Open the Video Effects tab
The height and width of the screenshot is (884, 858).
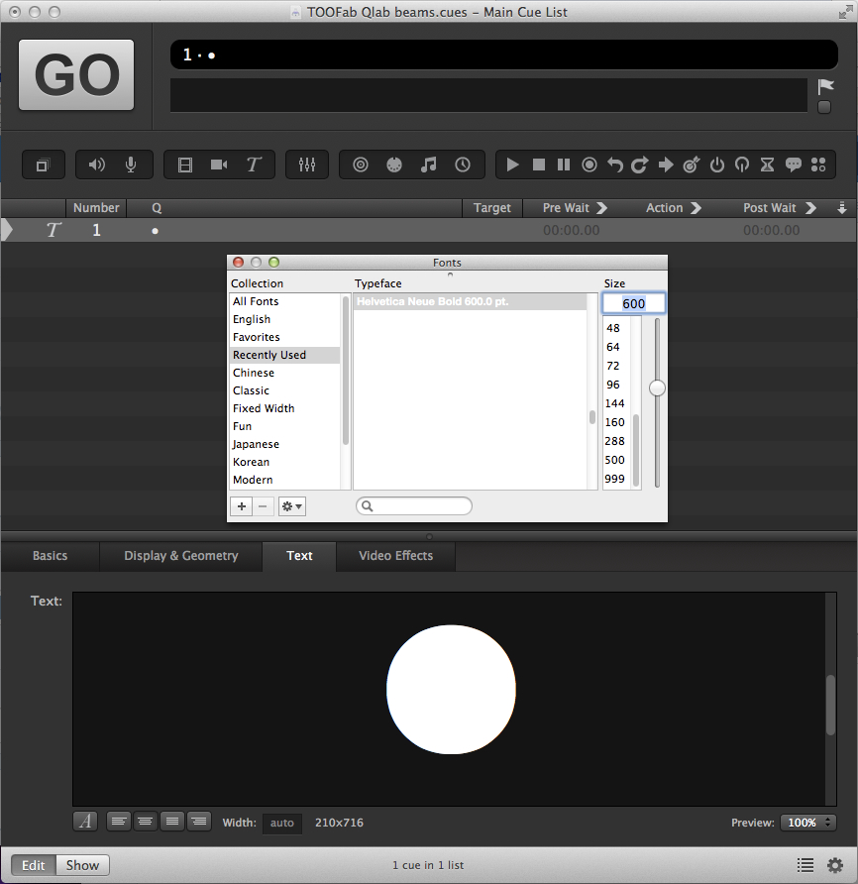395,556
